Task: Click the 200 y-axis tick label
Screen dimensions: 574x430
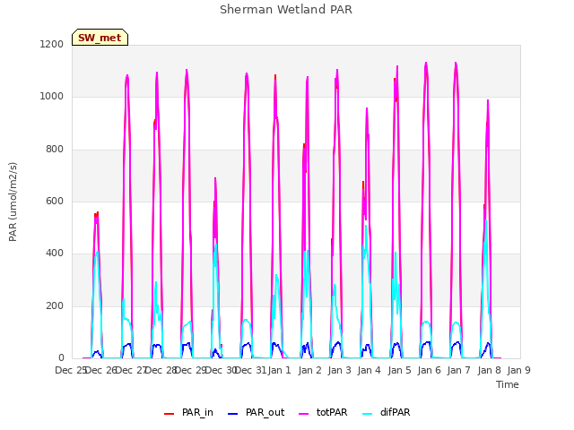Action: click(x=55, y=306)
